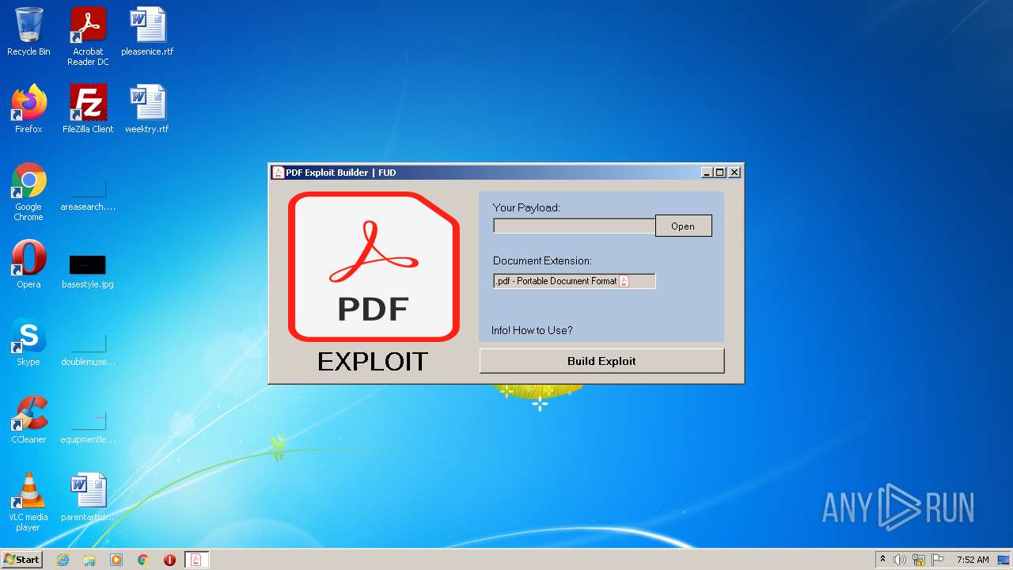This screenshot has width=1013, height=570.
Task: Click the 'Your Payload:' label
Action: tap(526, 207)
